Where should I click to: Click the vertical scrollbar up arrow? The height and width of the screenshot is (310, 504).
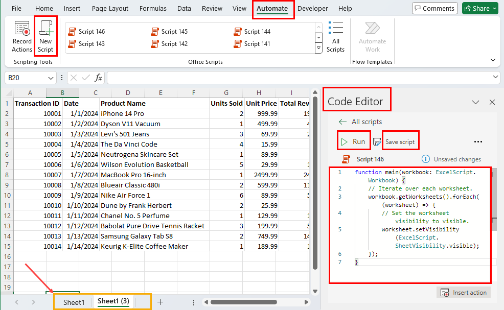click(x=315, y=92)
